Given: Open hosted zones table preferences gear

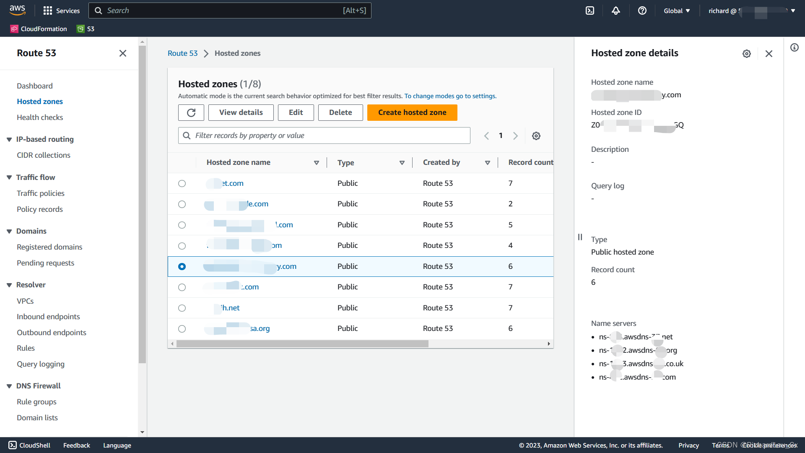Looking at the screenshot, I should [x=536, y=136].
